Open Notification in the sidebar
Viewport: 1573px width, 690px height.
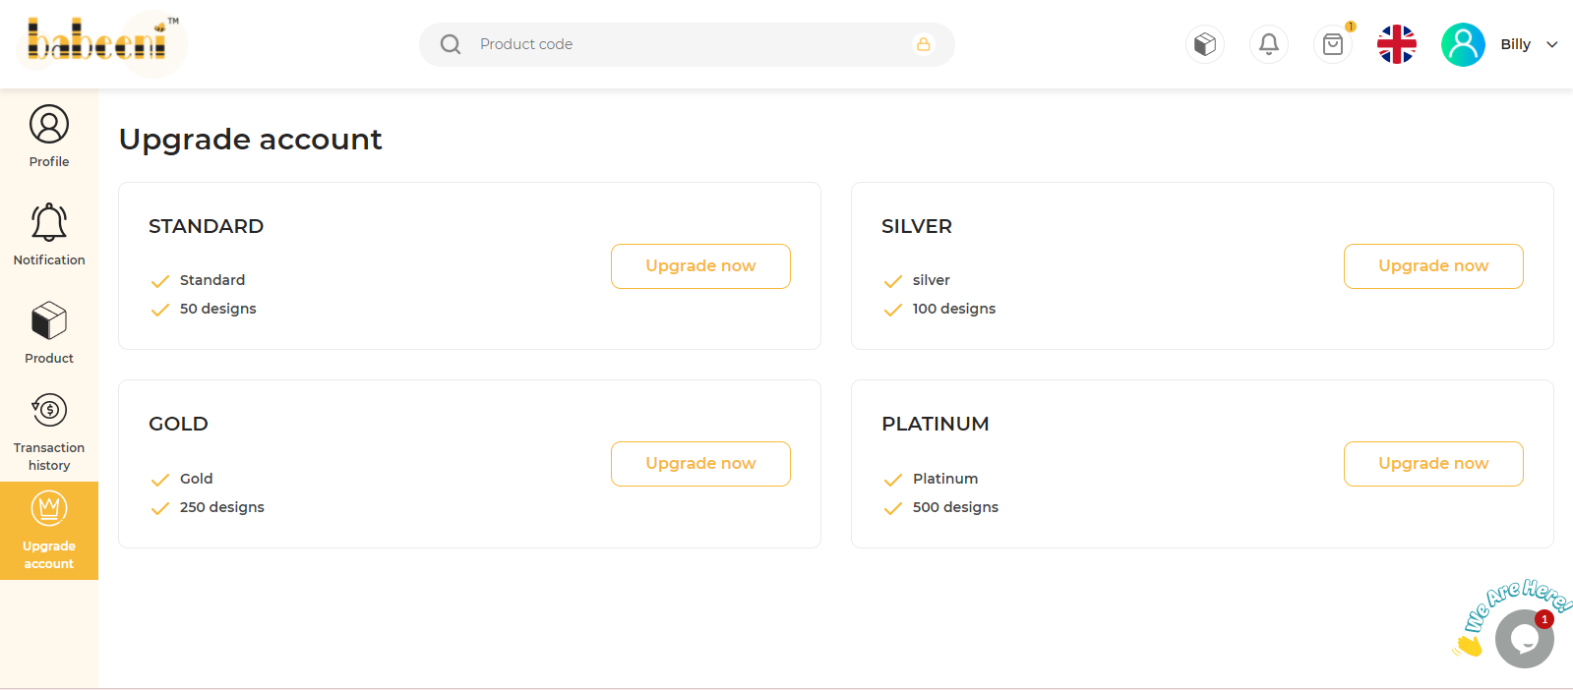(x=49, y=235)
